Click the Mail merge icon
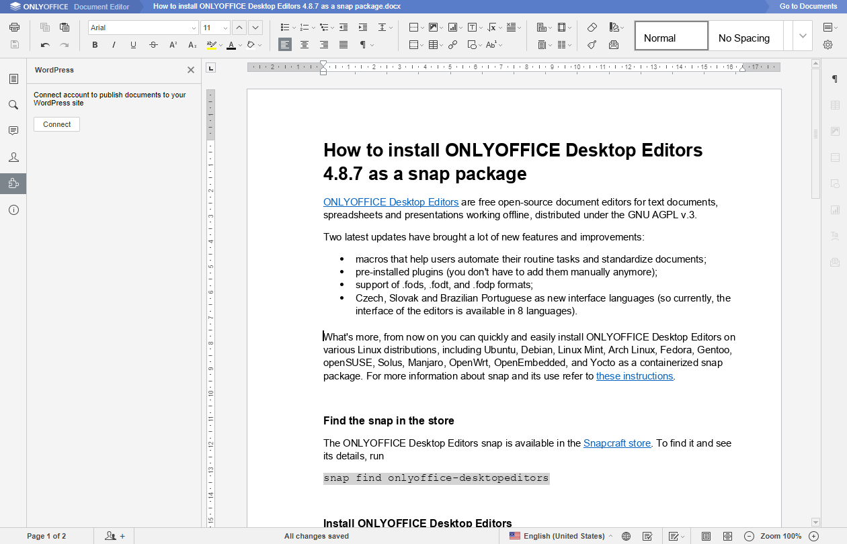This screenshot has height=544, width=847. [613, 45]
